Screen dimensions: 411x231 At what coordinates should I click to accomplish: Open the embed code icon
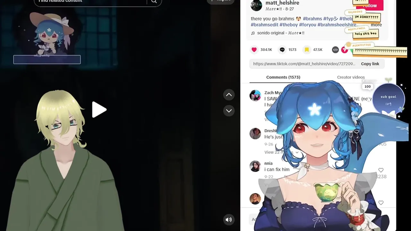point(335,50)
